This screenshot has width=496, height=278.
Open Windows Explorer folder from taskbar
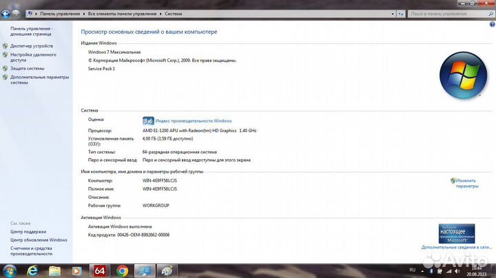point(54,271)
